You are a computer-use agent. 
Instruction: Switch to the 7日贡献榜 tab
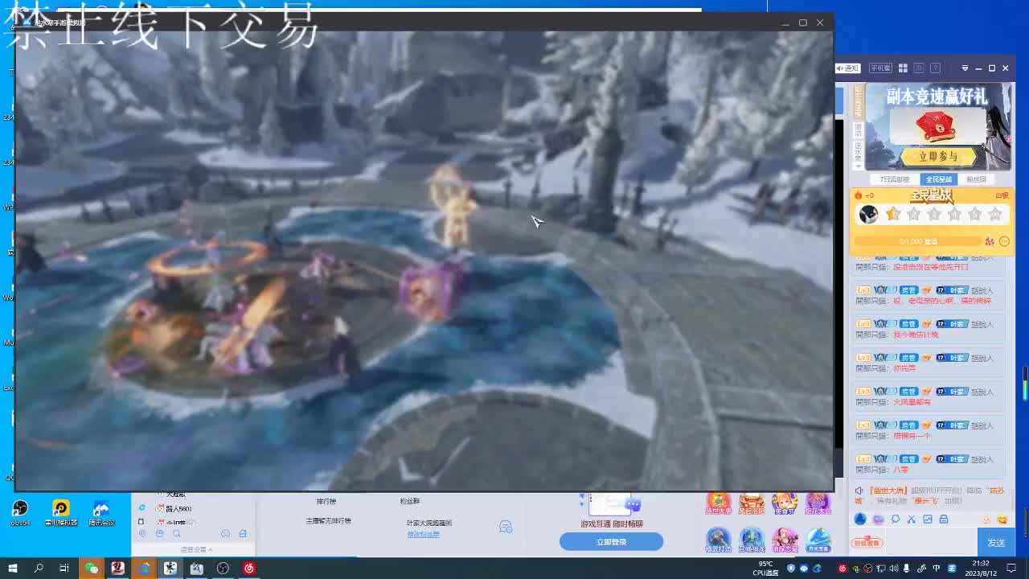(x=894, y=179)
